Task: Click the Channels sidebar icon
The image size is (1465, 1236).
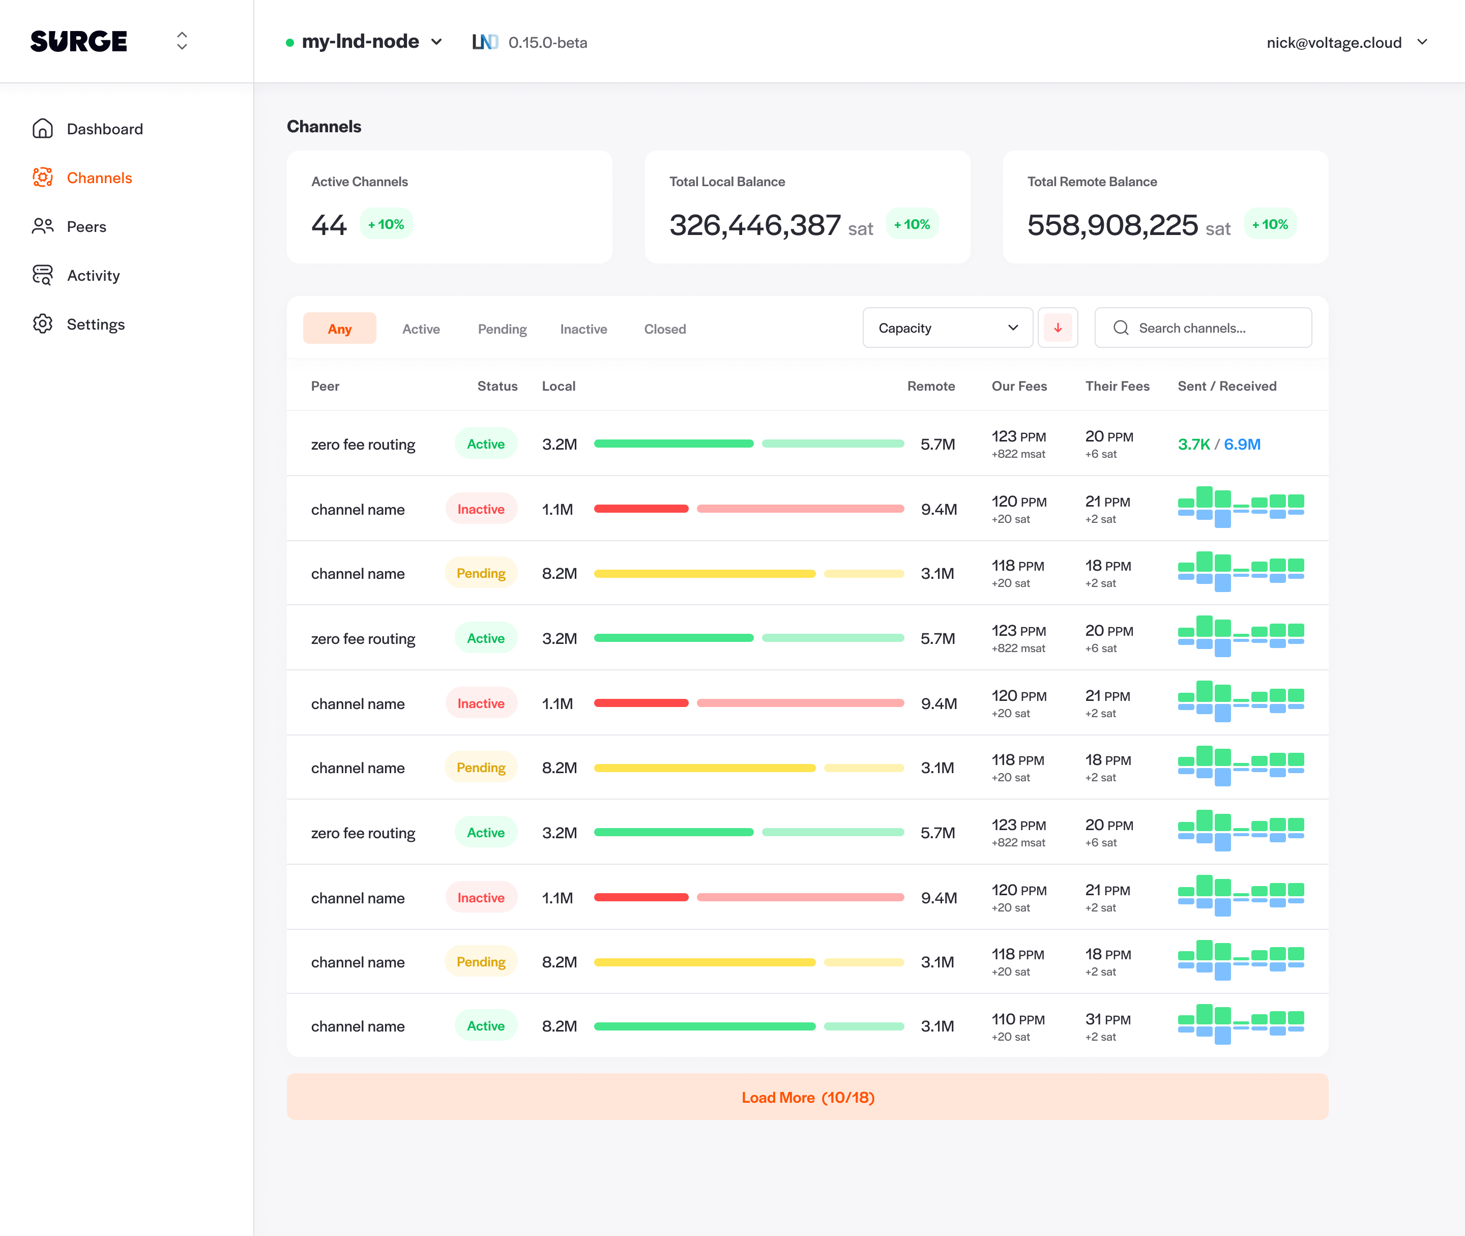Action: click(43, 178)
